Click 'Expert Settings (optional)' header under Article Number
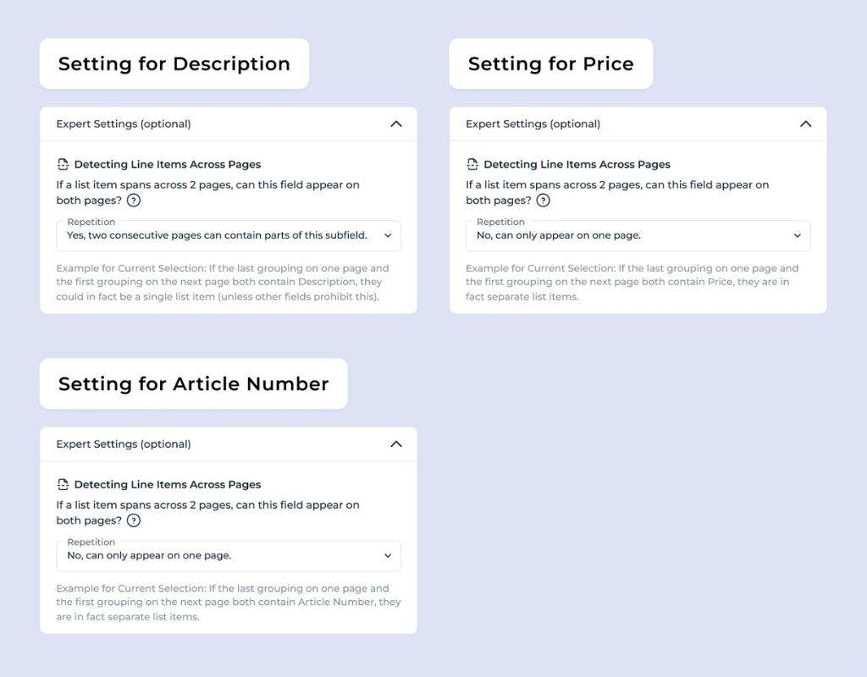This screenshot has width=867, height=677. coord(229,443)
